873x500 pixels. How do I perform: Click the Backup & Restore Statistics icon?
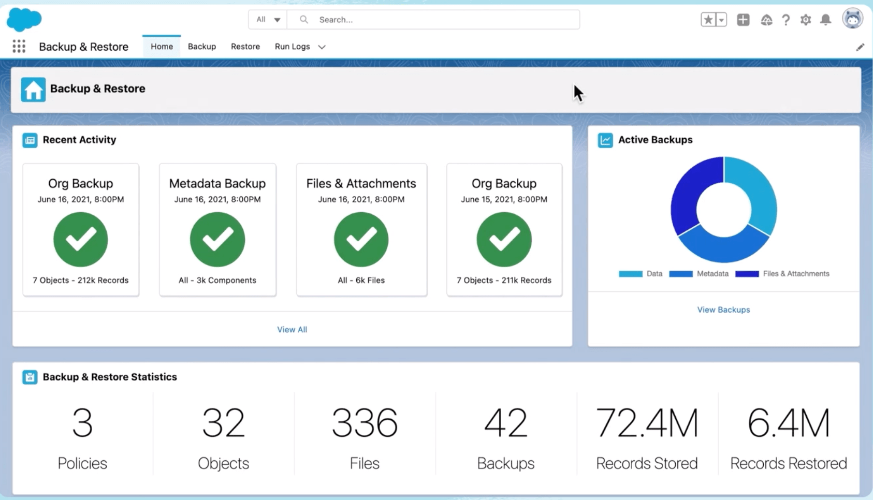[x=30, y=377]
